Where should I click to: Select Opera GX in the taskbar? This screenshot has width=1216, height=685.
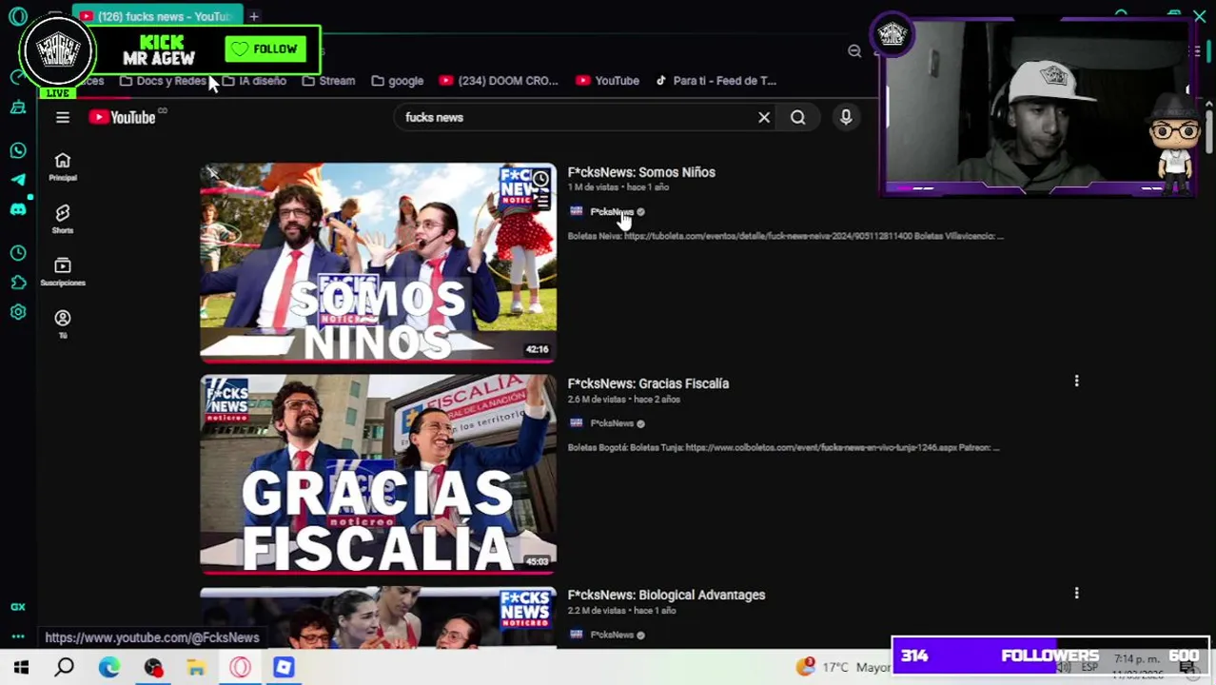(x=240, y=668)
